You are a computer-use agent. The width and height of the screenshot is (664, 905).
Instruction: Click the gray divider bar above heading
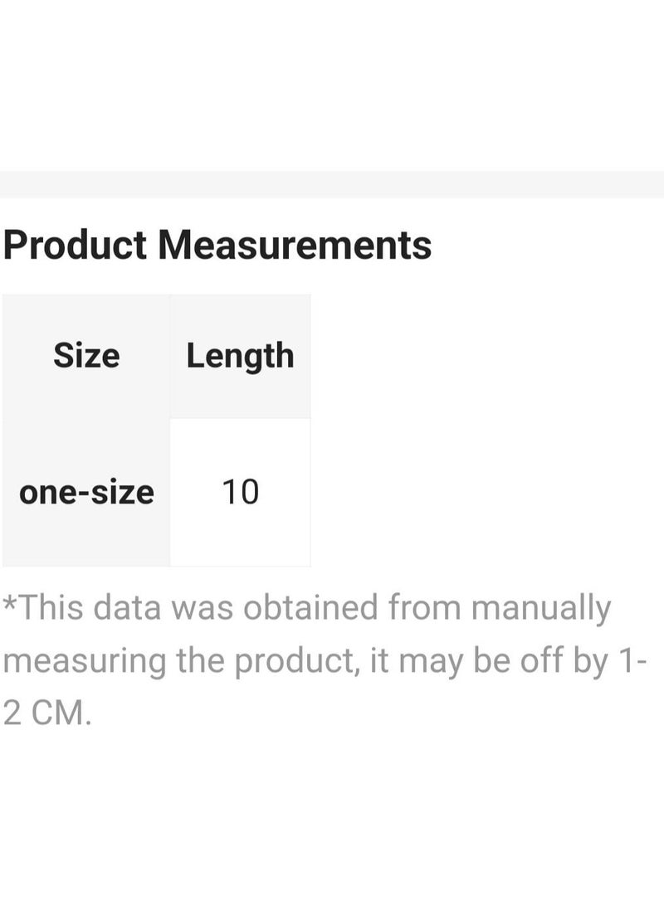tap(332, 184)
